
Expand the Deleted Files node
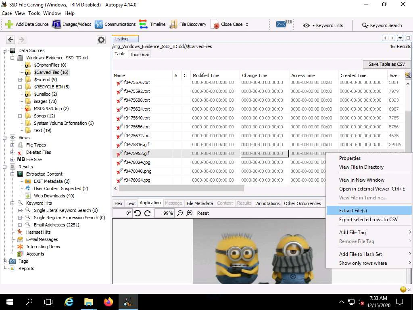[x=13, y=152]
